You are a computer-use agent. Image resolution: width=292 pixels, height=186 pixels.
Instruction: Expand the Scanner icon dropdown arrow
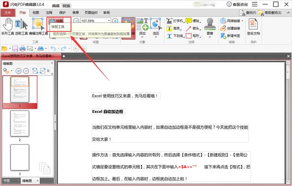(x=46, y=49)
